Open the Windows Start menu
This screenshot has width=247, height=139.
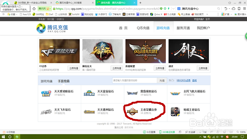(x=3, y=137)
